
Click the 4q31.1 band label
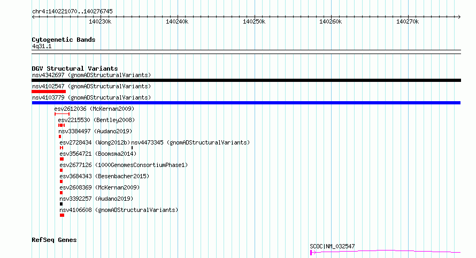(x=42, y=46)
